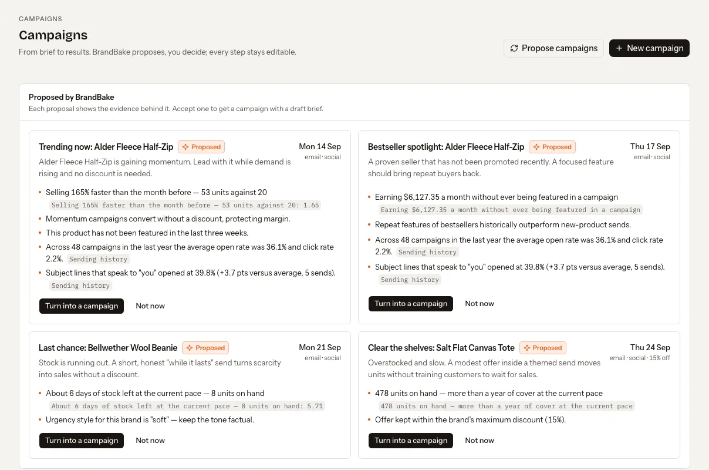
Task: Select title Bestseller spotlight: Alder Fleece Half-Zip
Action: pos(446,147)
